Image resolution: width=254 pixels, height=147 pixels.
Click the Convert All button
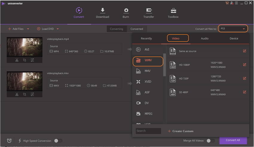click(x=233, y=140)
